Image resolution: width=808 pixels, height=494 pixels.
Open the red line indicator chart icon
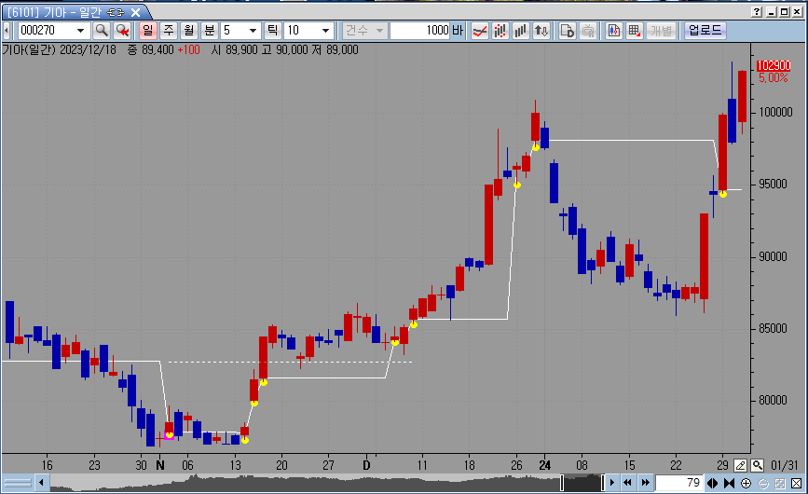479,31
